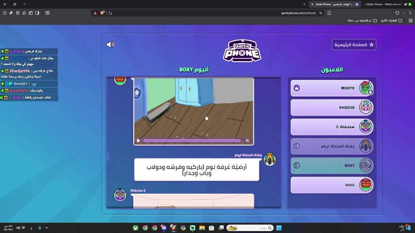The height and width of the screenshot is (233, 415).
Task: Go forward with the right arrow
Action: [x=410, y=13]
